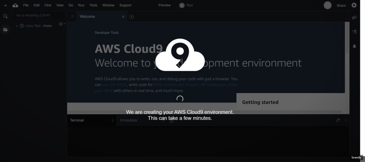This screenshot has height=162, width=365.
Task: Add a new tab in the Terminal pane
Action: (x=172, y=120)
